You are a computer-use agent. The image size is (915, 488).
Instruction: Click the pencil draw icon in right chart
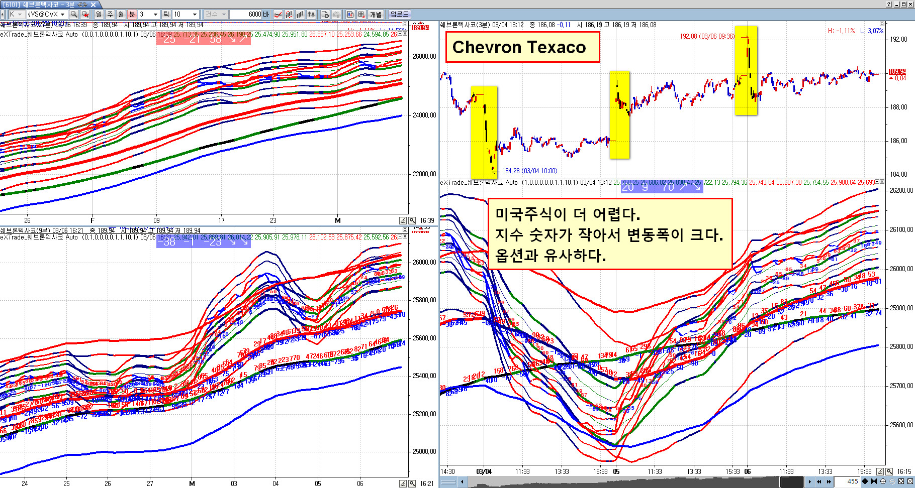pos(880,471)
